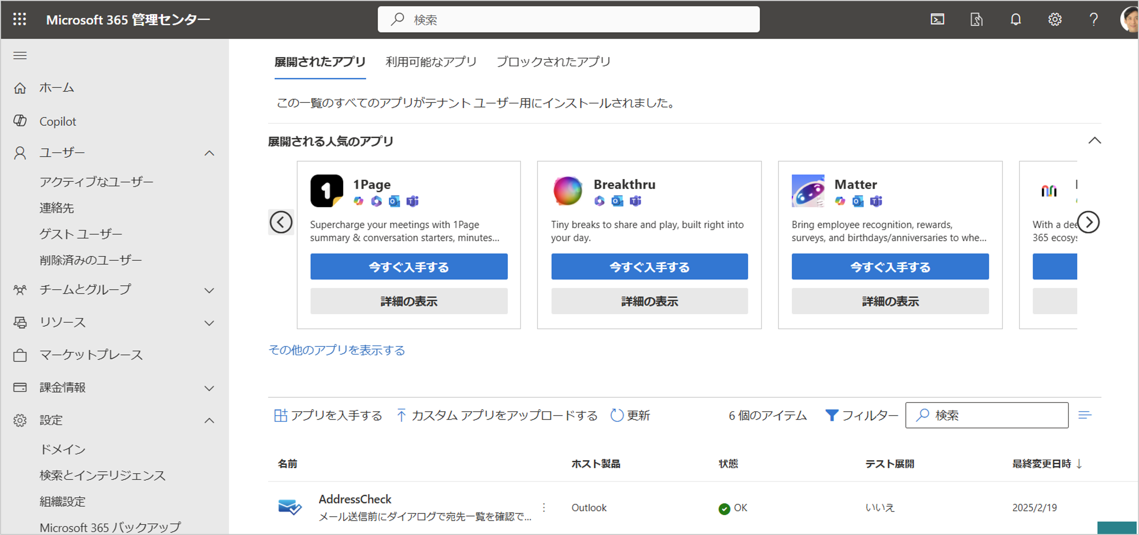Open the AddressCheck row more options dots

click(x=544, y=508)
